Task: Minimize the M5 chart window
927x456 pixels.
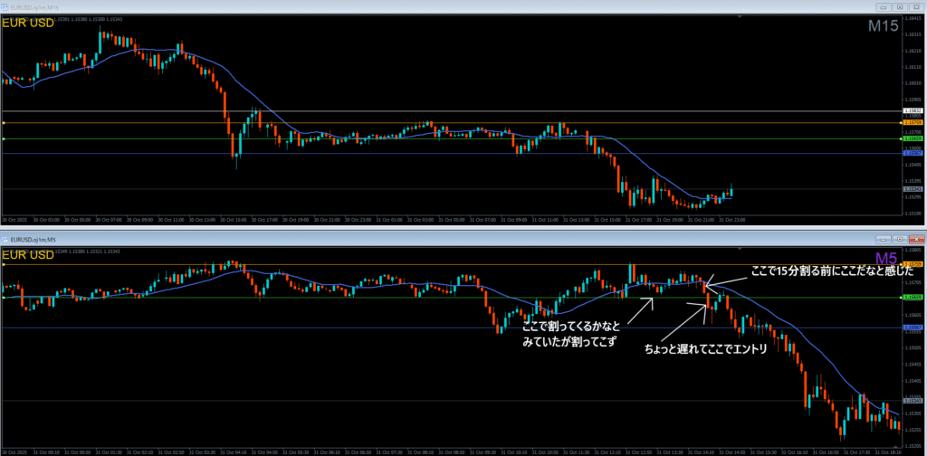Action: (x=885, y=239)
